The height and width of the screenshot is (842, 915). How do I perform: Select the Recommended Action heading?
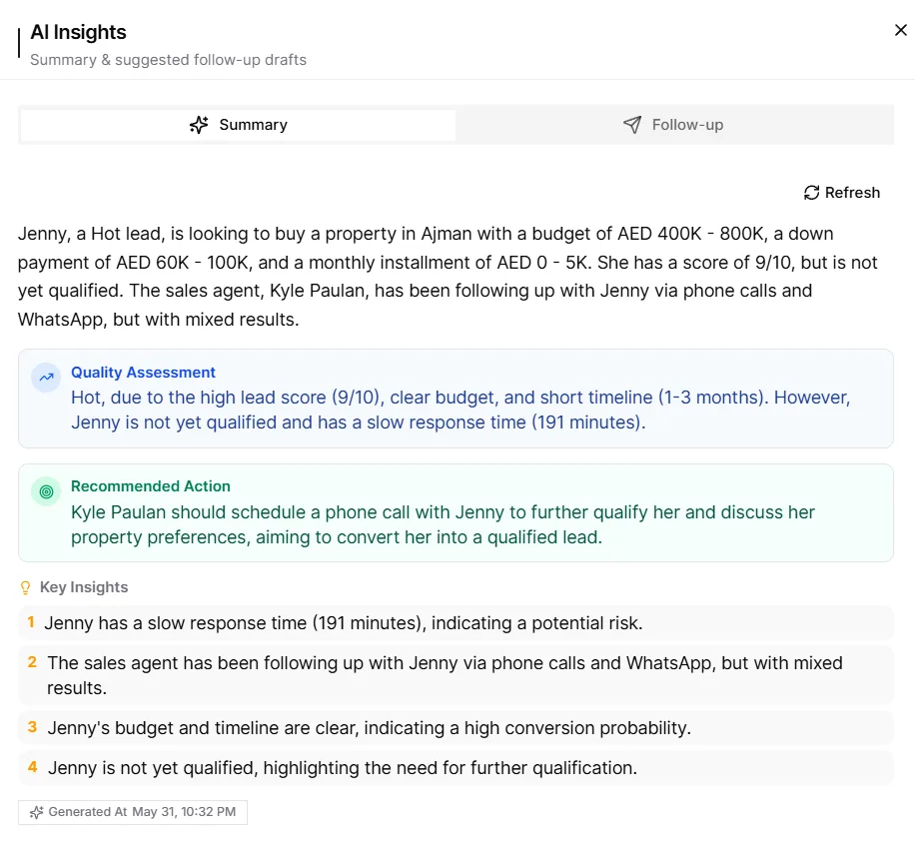point(151,486)
